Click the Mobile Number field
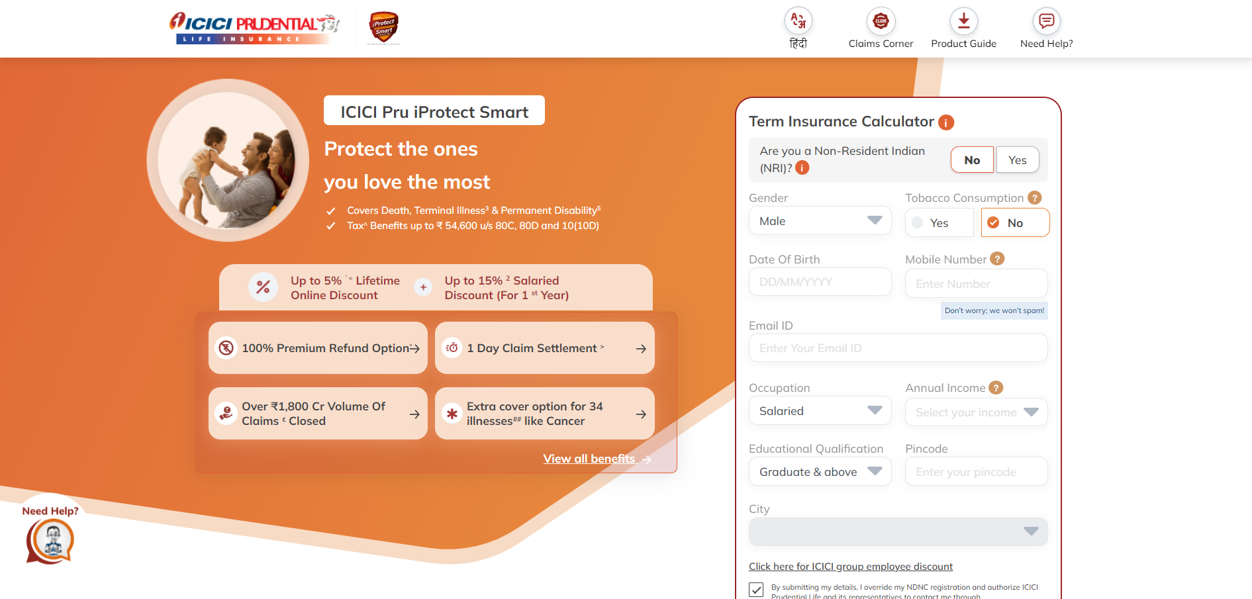 (976, 284)
